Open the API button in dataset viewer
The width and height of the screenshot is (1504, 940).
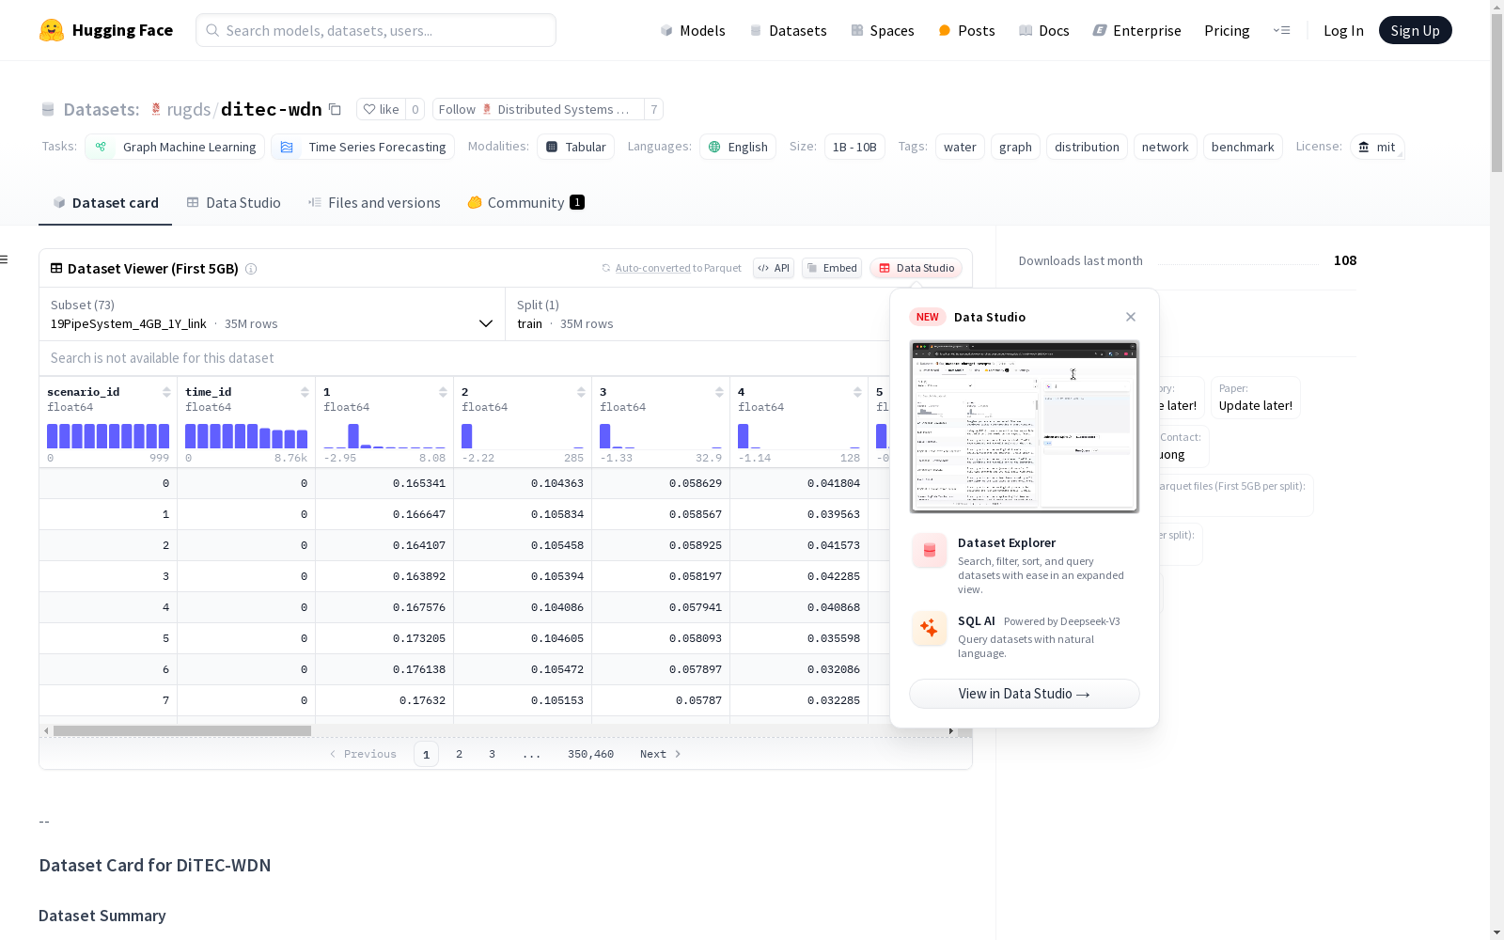(774, 268)
